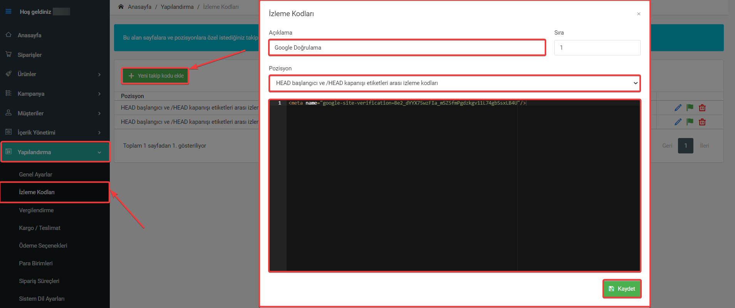Image resolution: width=735 pixels, height=308 pixels.
Task: Click 'Toplam 1 sayfadan 1. gösteriliyor' text
Action: (x=164, y=146)
